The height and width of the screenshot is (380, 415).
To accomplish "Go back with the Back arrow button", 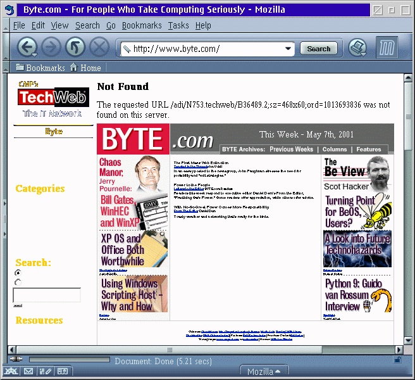I will 26,47.
